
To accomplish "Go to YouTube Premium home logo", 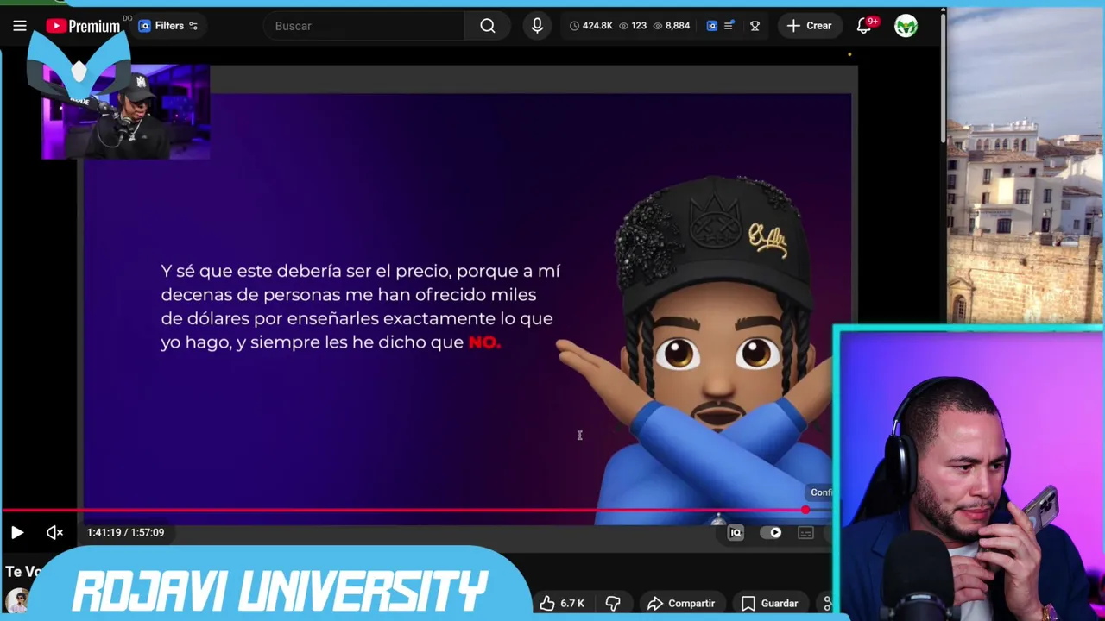I will coord(83,26).
